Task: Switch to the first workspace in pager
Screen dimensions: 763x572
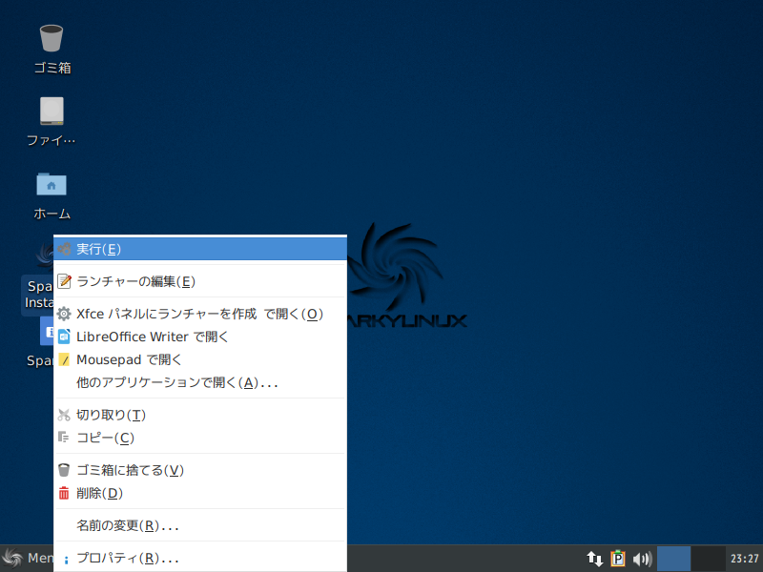Action: tap(673, 559)
